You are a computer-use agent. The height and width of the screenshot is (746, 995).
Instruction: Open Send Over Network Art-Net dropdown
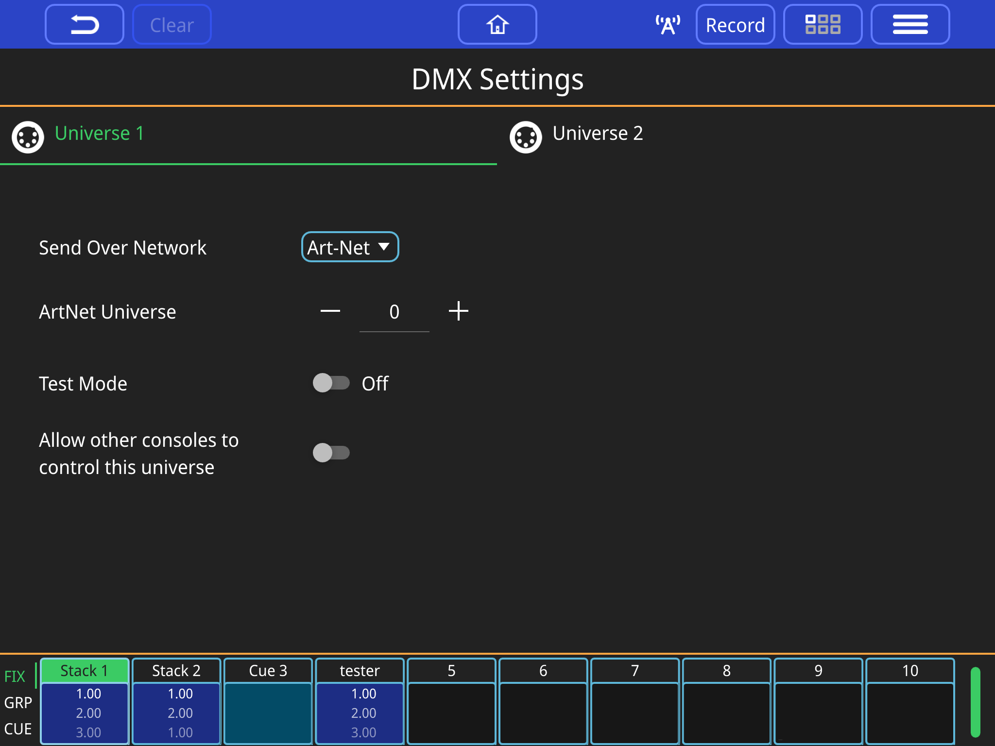350,247
